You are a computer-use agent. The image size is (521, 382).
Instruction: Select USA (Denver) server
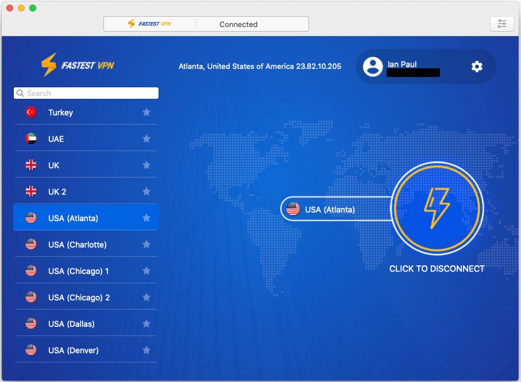pos(86,350)
